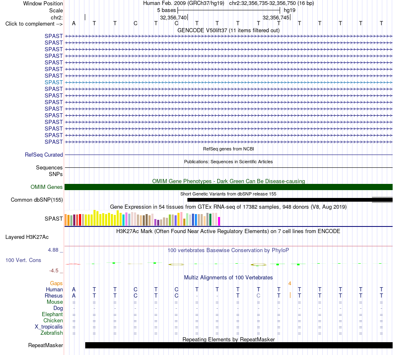Open 'Publications: Sequences in Scientific Articles' track title
Screen dimensions: 393x355
[x=228, y=162]
